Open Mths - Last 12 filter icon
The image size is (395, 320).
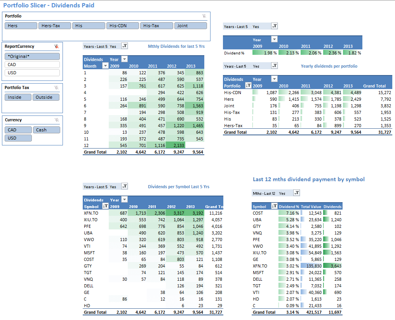click(x=296, y=193)
